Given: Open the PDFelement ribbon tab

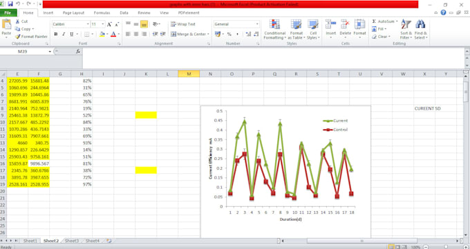Looking at the screenshot, I should pos(189,13).
